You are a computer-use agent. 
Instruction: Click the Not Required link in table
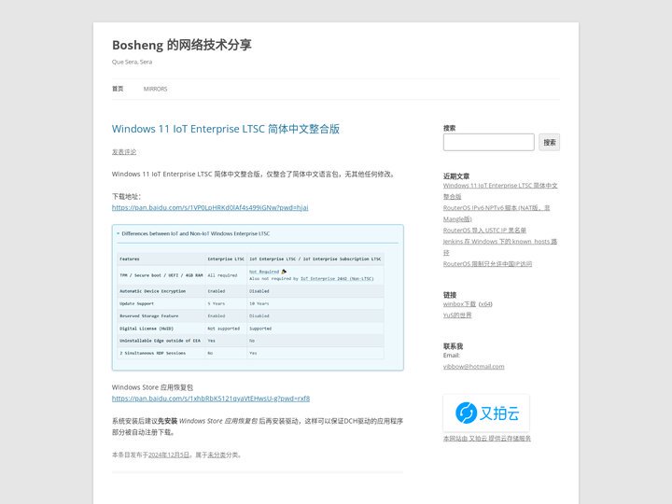[264, 272]
